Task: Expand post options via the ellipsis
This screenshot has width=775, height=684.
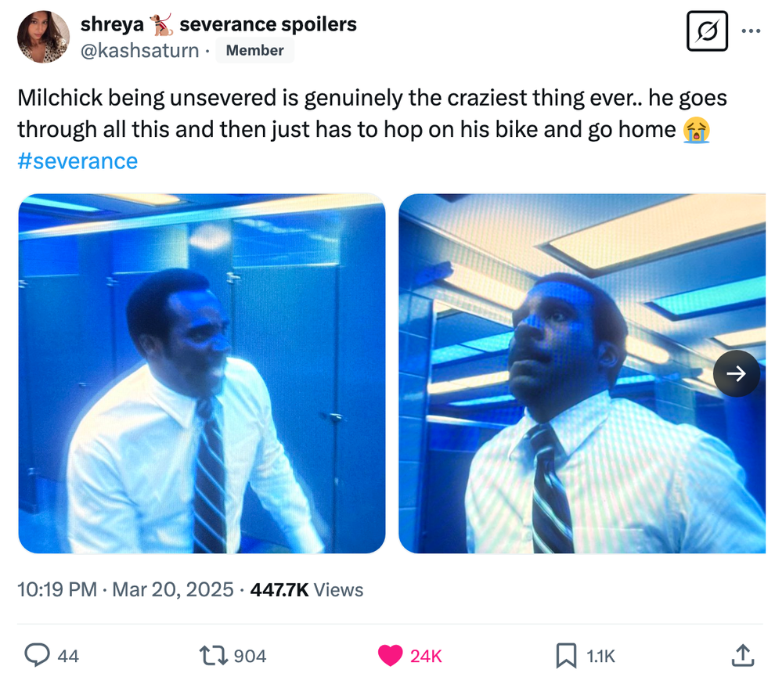Action: [751, 31]
